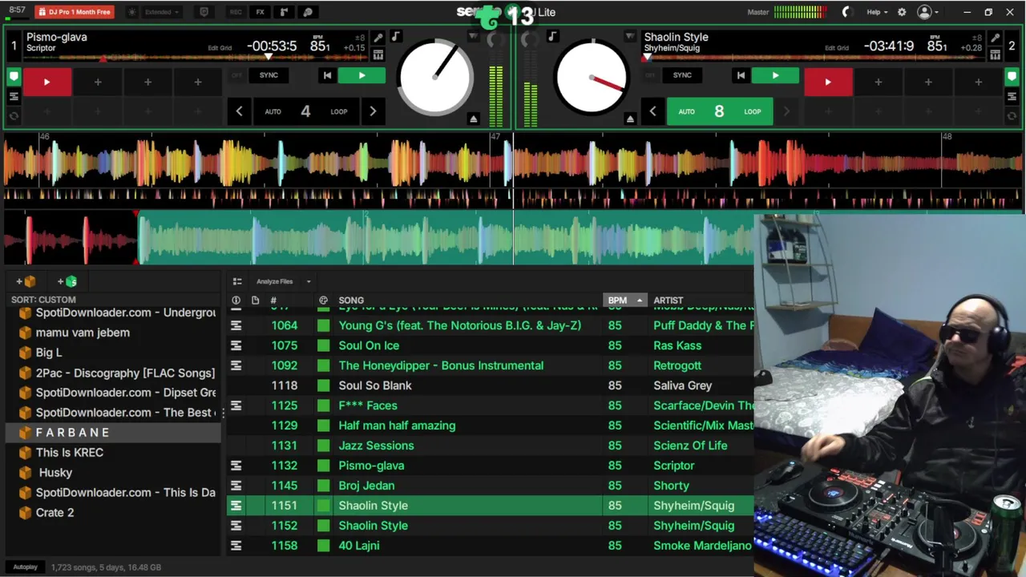The width and height of the screenshot is (1026, 577).
Task: Open deck 2 dropdown triangle near platter
Action: (x=630, y=37)
